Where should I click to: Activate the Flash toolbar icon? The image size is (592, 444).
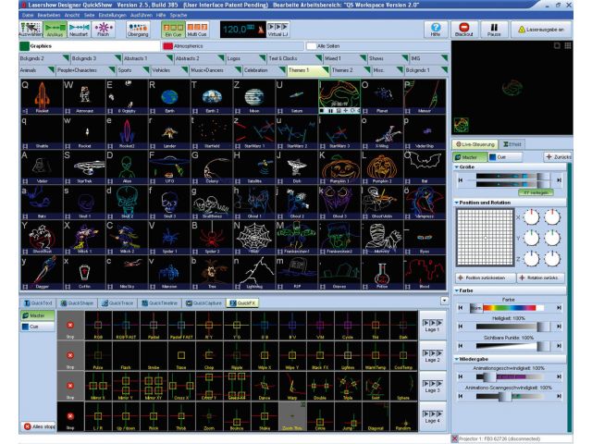coord(103,30)
